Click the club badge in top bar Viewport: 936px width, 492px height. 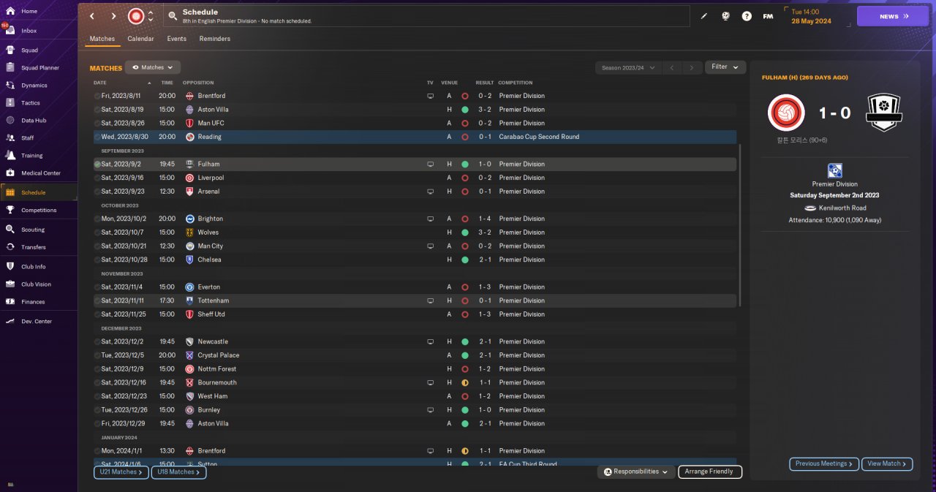click(136, 16)
